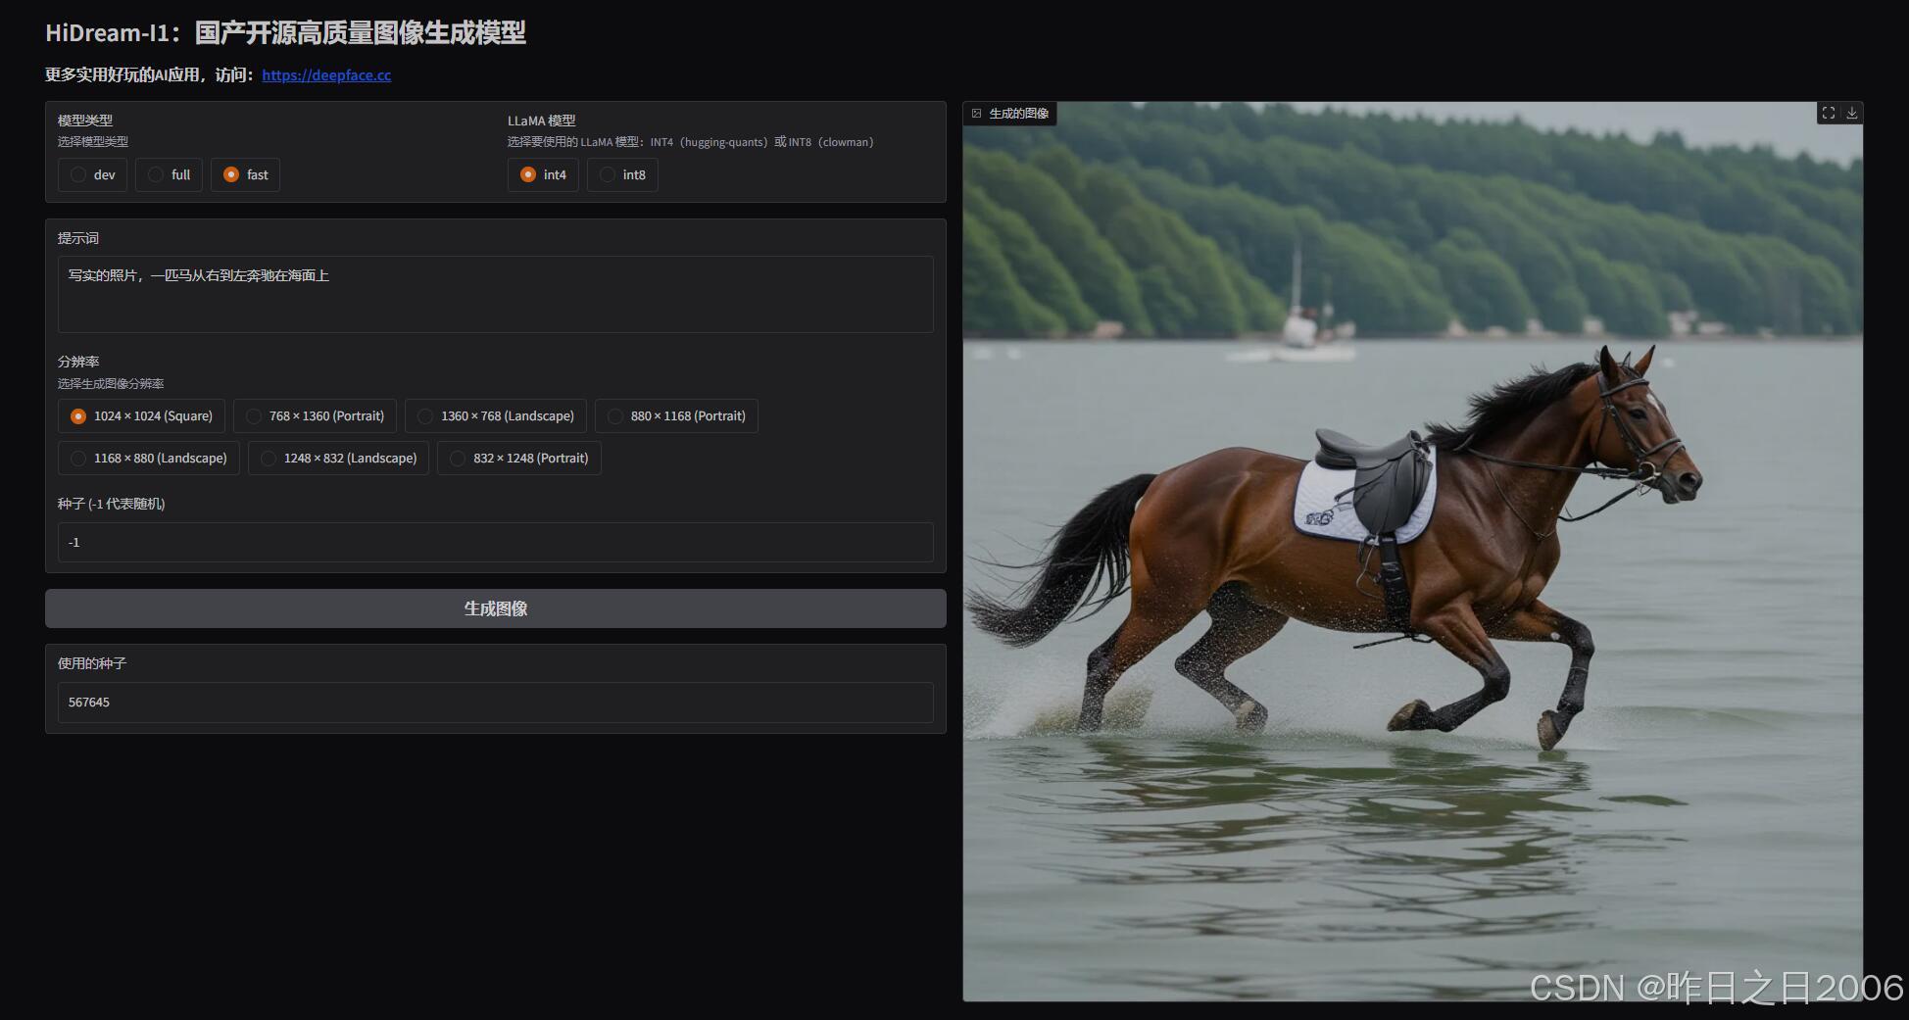Click the 选择模型类型 hint text

click(93, 142)
